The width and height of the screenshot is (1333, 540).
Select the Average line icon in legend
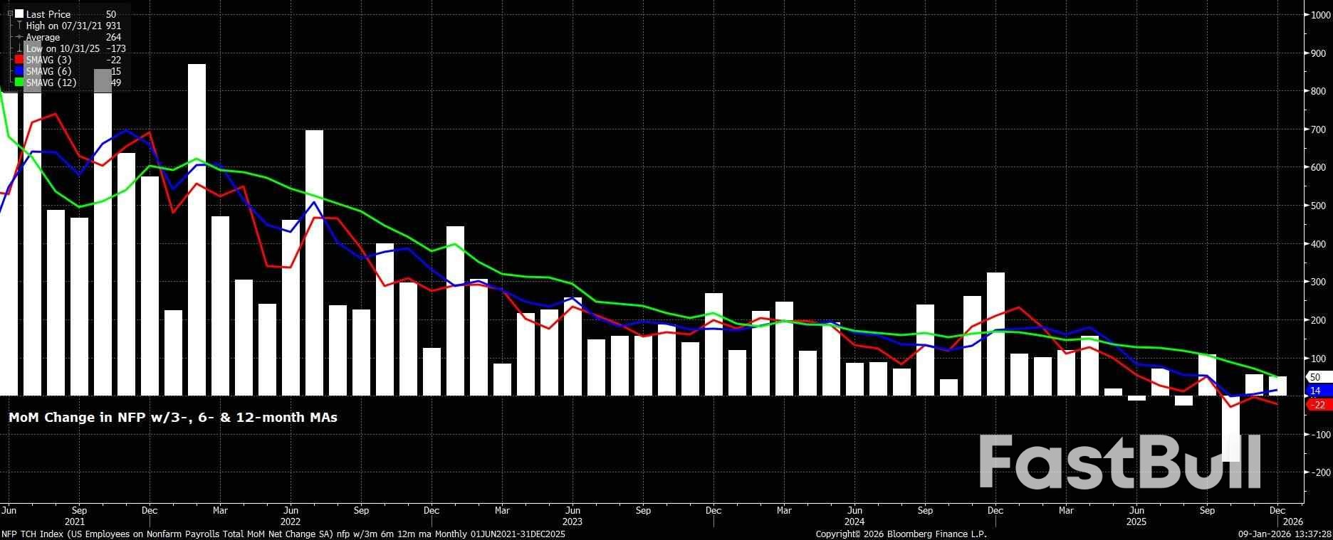[x=19, y=37]
